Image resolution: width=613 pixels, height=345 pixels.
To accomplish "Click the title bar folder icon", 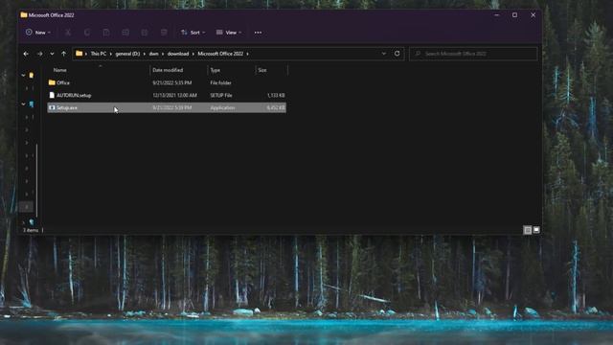I will tap(24, 15).
